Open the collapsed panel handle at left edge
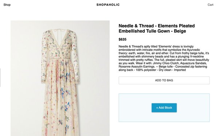 [x=0, y=77]
